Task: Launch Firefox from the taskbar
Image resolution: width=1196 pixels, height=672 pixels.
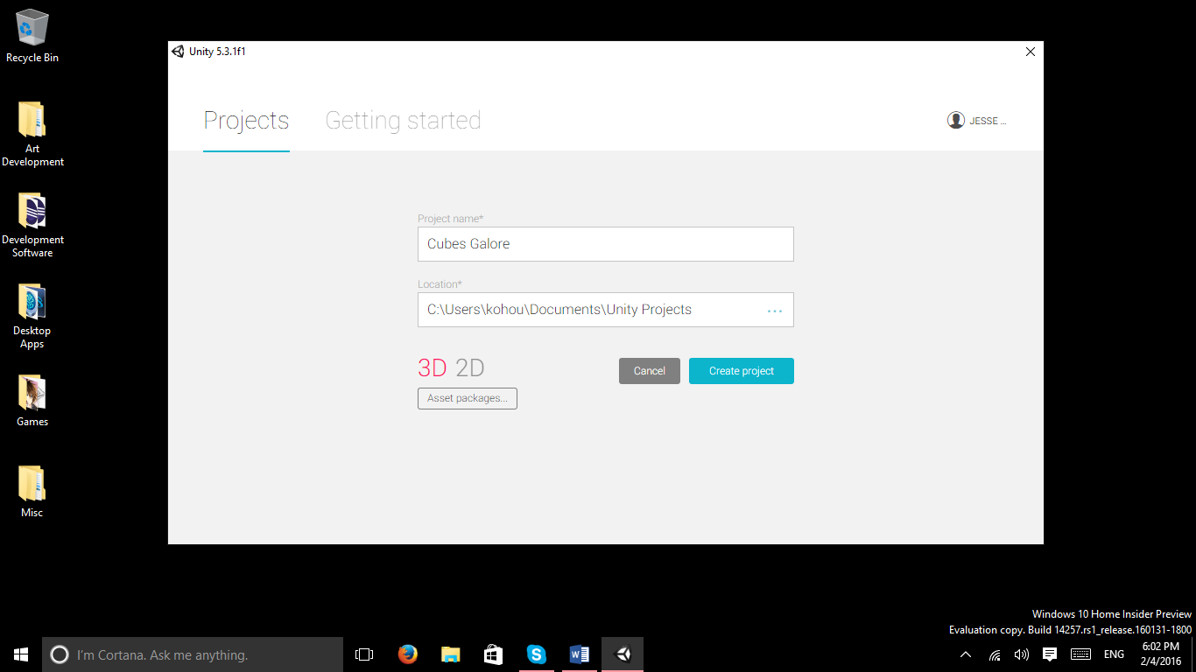Action: 407,654
